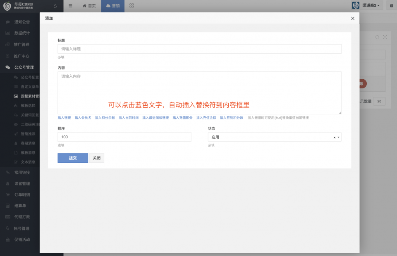Click the hamburger menu toggle icon

coord(70,6)
